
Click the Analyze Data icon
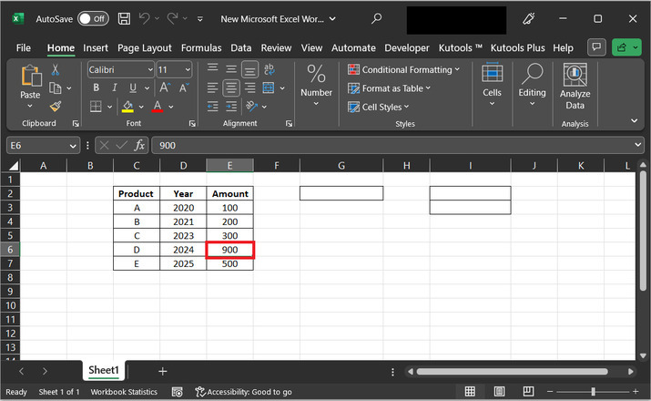575,76
